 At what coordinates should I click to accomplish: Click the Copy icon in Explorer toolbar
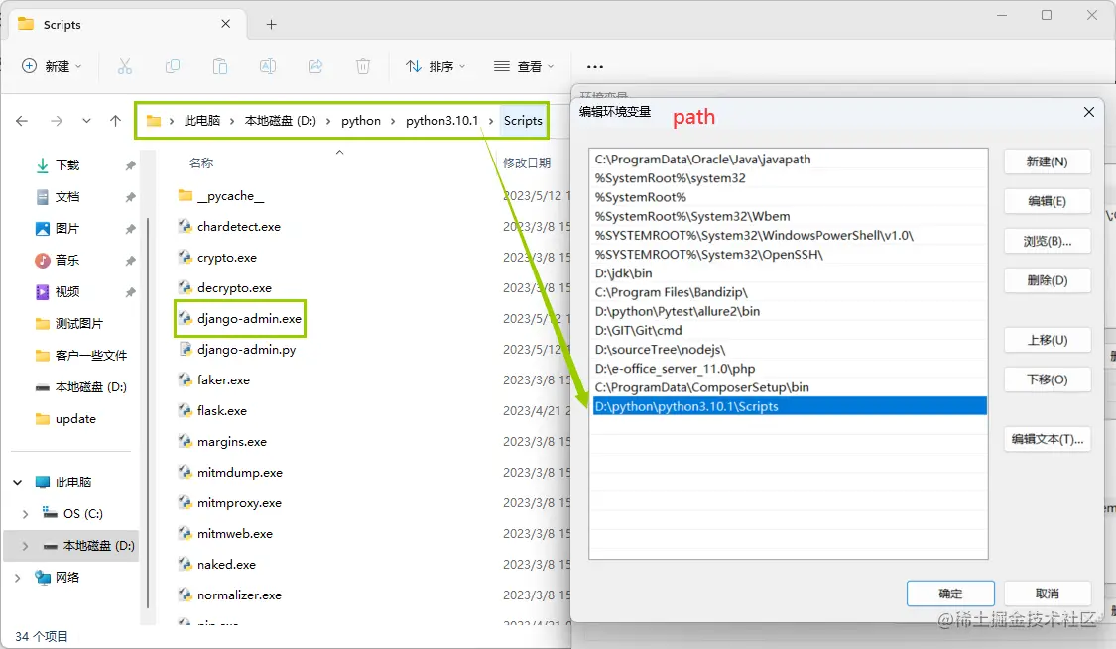pos(173,66)
